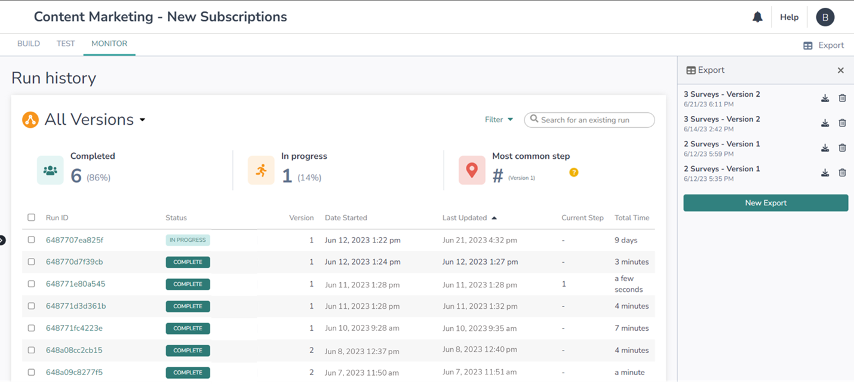Click the IN PROGRESS status badge

coord(188,240)
